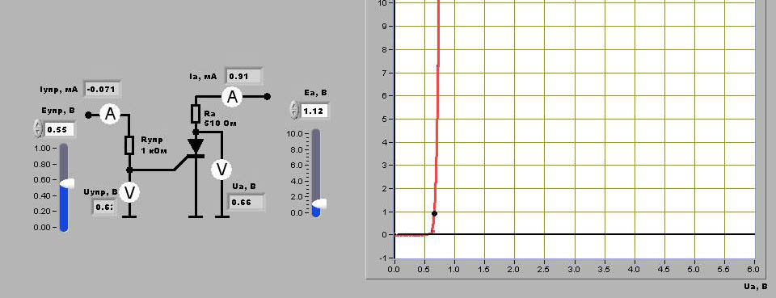Click the Rупр resistor symbol
776x298 pixels.
pos(129,146)
